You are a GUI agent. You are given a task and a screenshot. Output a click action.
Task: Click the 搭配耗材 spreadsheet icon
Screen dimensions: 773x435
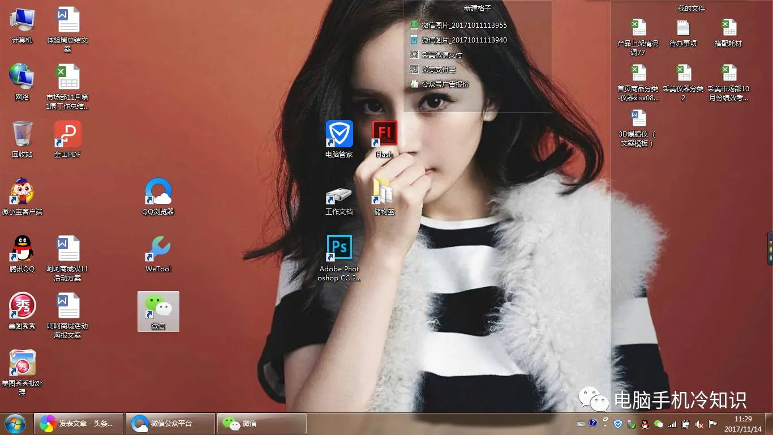(728, 33)
